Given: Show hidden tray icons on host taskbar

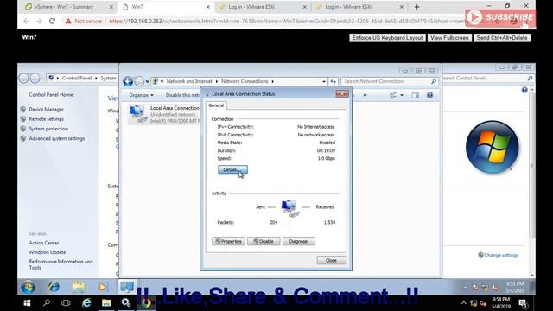Looking at the screenshot, I should pos(464,303).
